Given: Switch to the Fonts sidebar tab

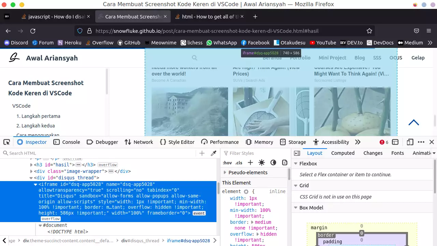Looking at the screenshot, I should coord(397,153).
